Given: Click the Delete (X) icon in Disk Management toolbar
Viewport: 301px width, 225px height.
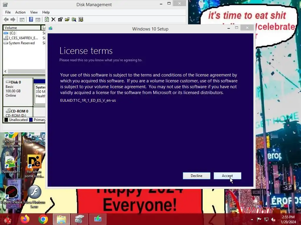Looking at the screenshot, I should coord(53,19).
